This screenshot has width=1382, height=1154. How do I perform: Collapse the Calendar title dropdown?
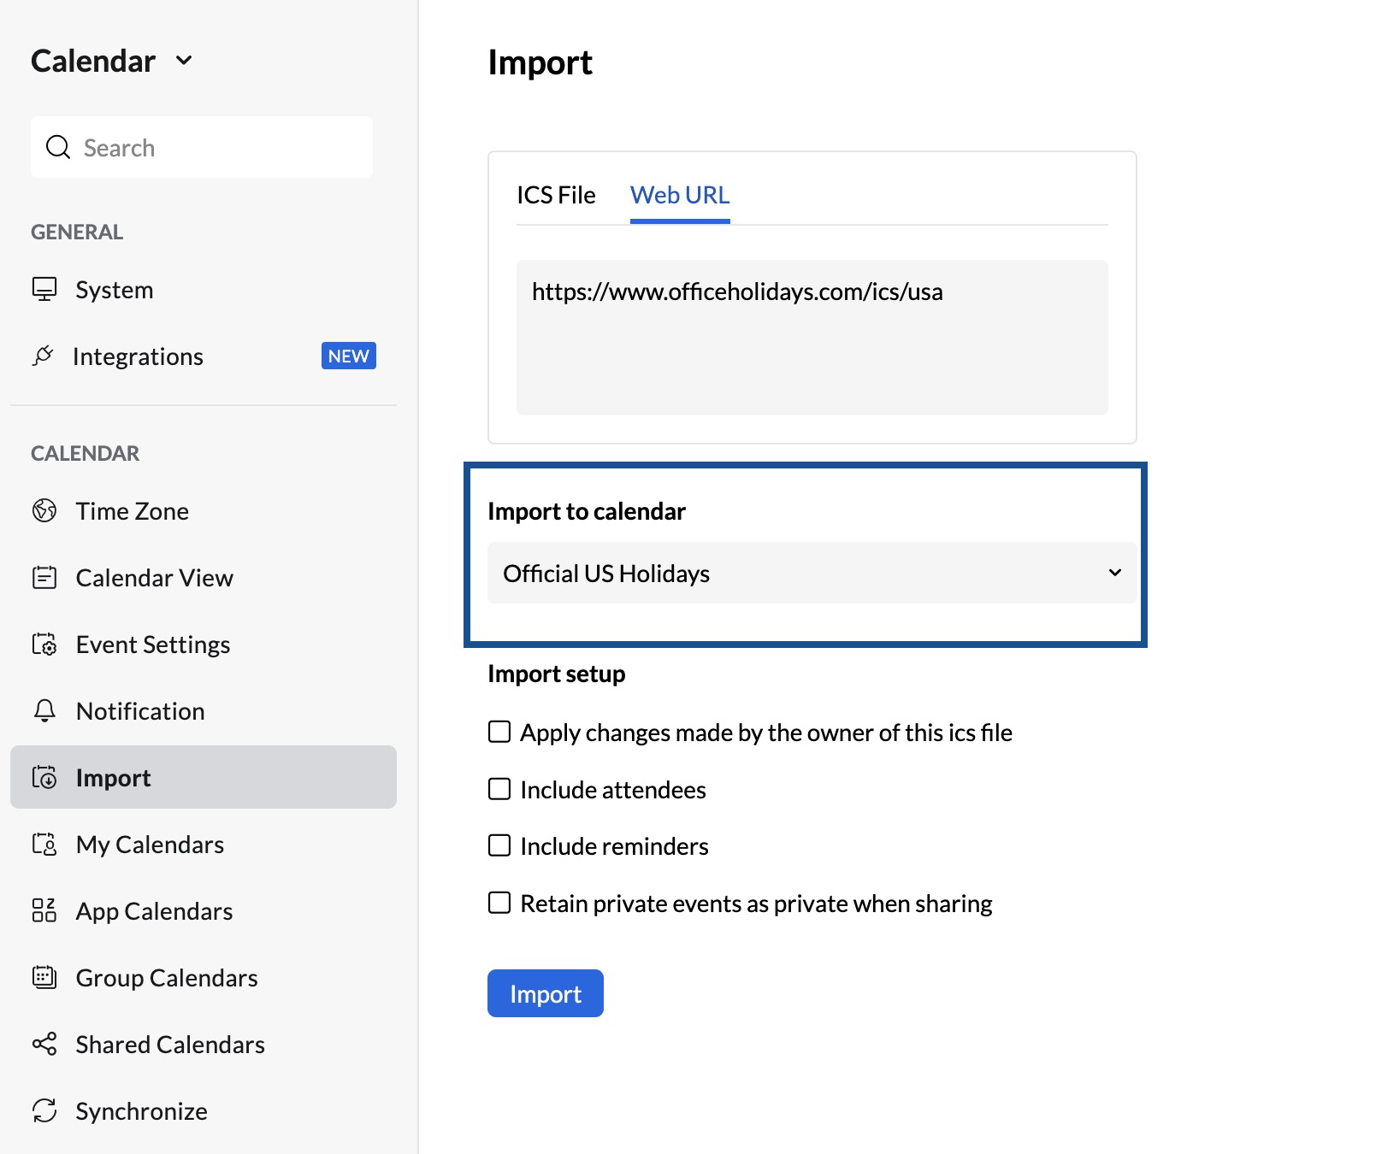coord(182,61)
